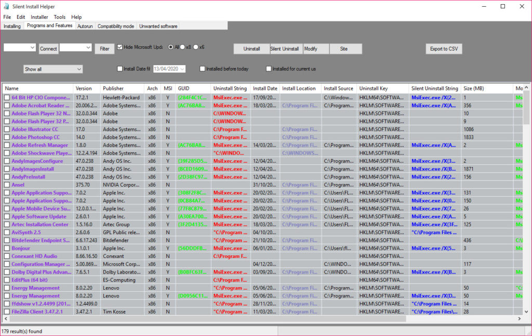Select the AndyImagesInstall program name
Image resolution: width=532 pixels, height=336 pixels.
click(33, 169)
